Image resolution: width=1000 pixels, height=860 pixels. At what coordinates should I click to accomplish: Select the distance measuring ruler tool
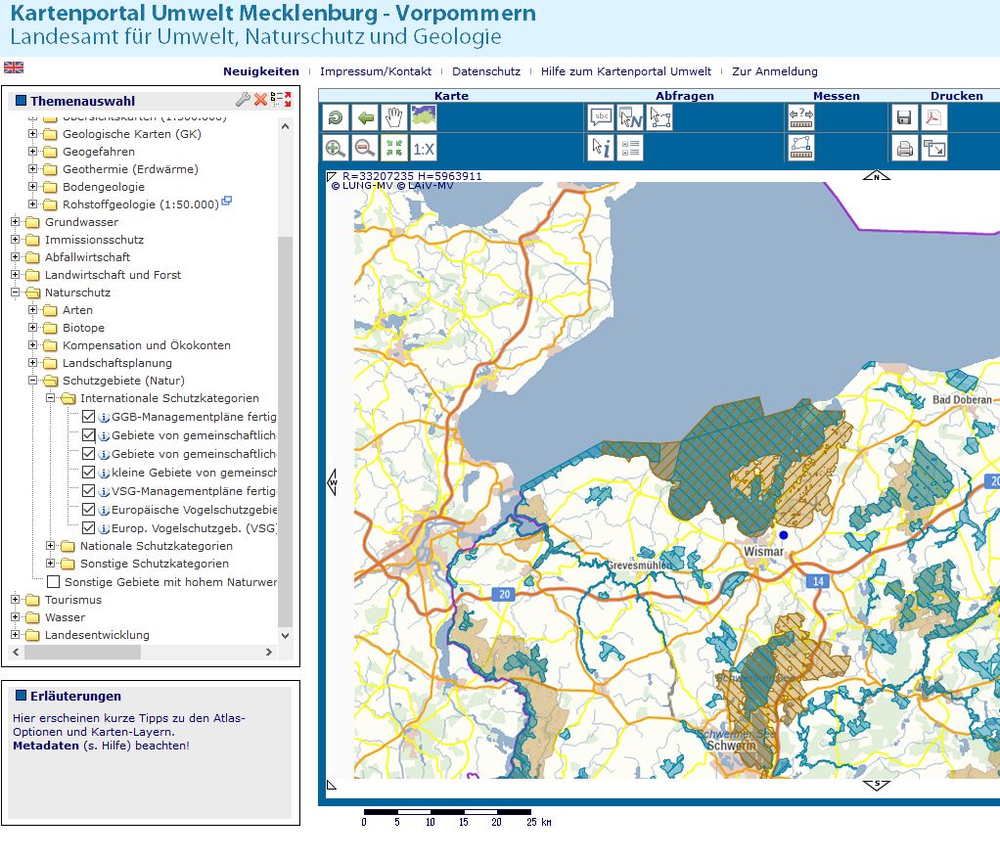click(801, 117)
